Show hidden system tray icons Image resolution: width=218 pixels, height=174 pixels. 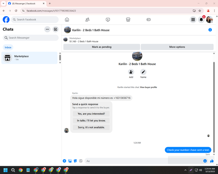[185, 170]
